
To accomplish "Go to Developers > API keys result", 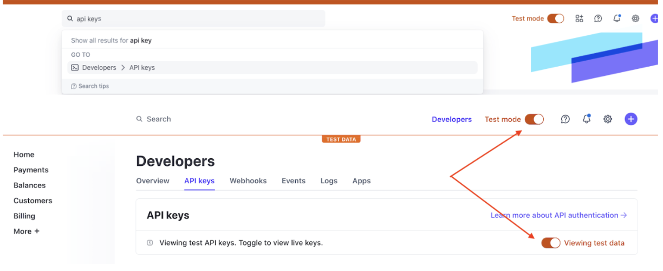I will (x=272, y=68).
